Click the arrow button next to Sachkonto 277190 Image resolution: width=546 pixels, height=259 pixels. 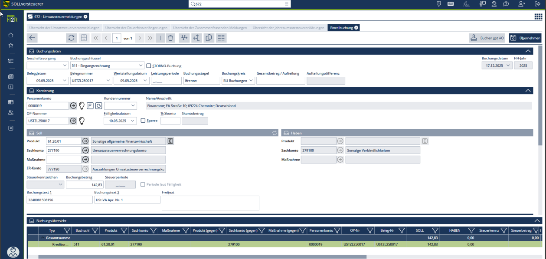coord(85,150)
